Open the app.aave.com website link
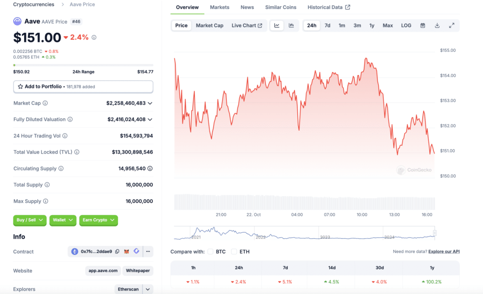The height and width of the screenshot is (294, 483). click(x=103, y=270)
